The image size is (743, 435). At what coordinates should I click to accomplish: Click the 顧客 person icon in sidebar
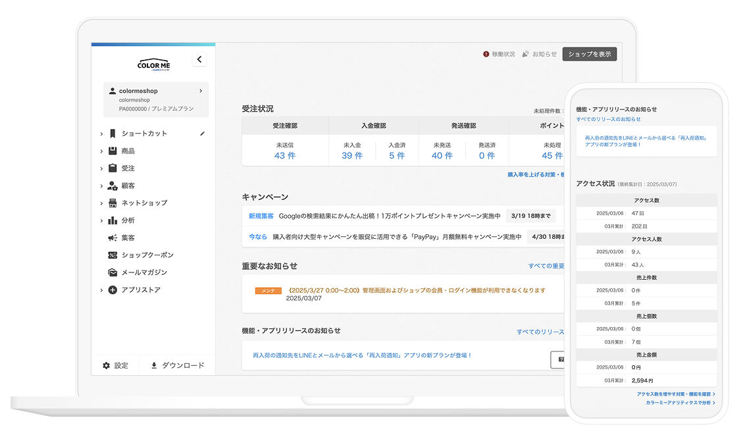click(113, 186)
